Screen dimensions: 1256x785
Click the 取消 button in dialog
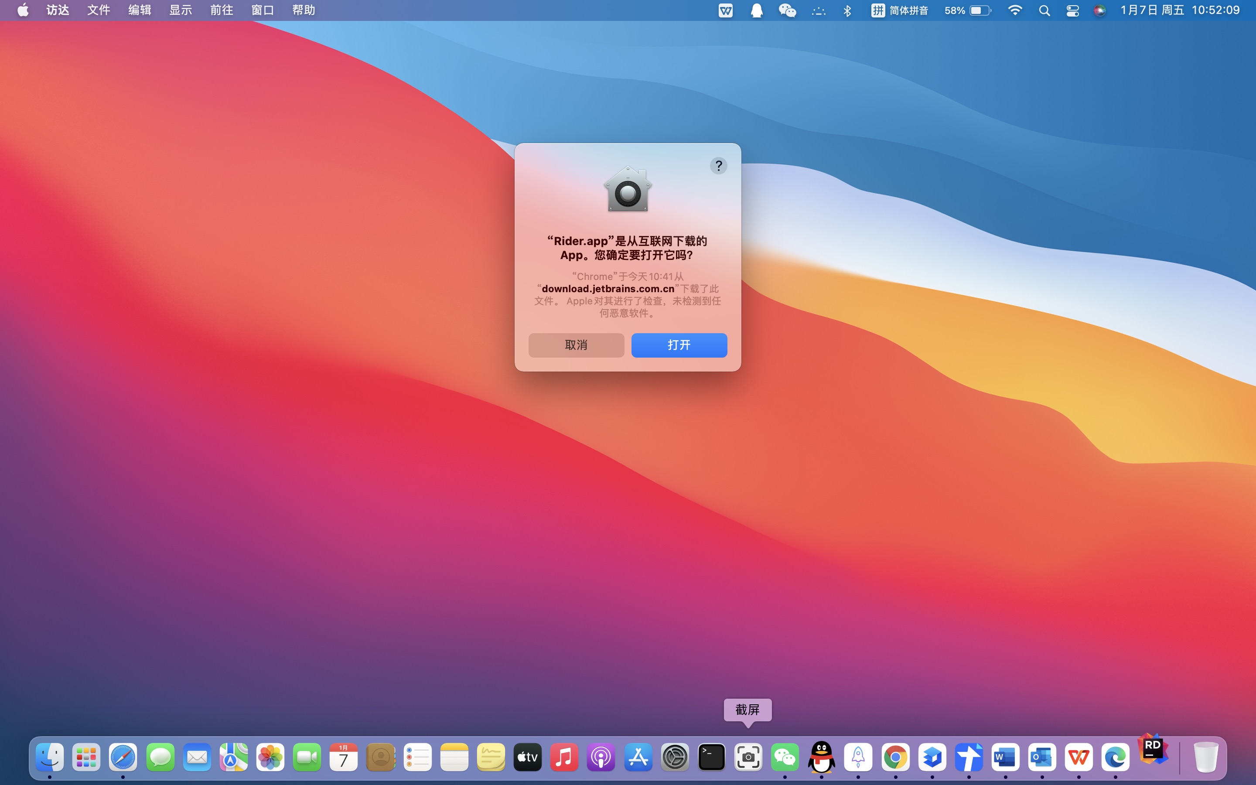tap(576, 345)
